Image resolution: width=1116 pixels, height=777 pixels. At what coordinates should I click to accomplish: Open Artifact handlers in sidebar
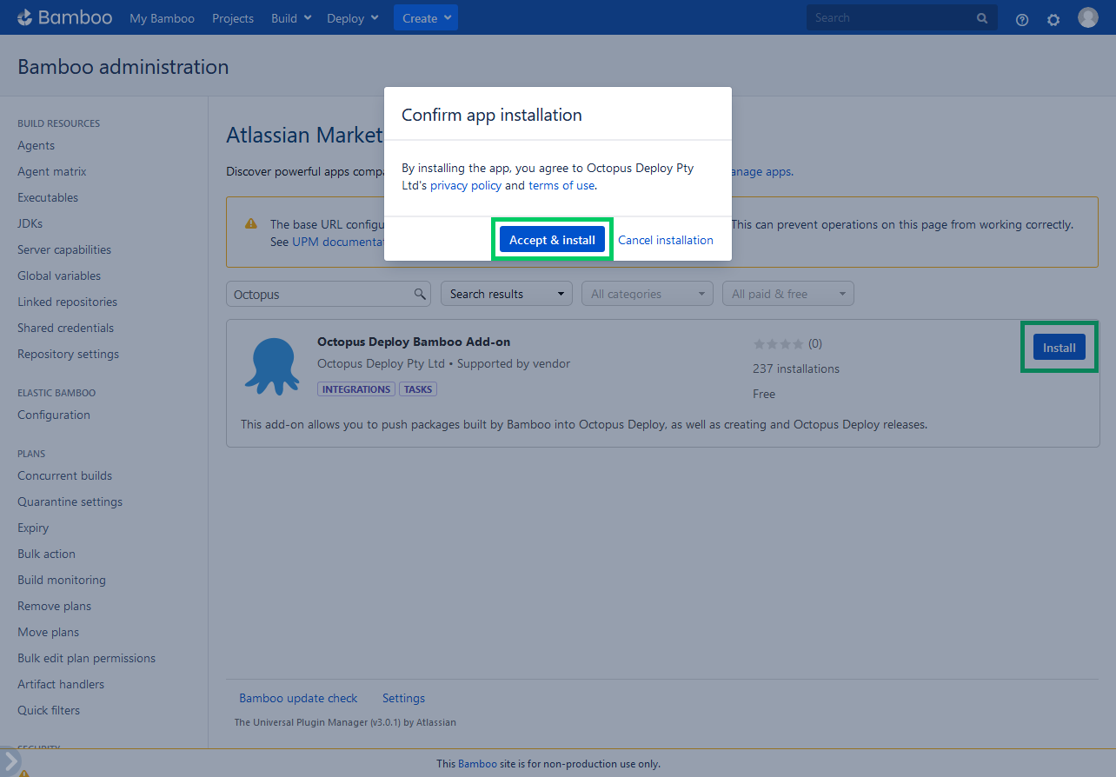pos(61,684)
